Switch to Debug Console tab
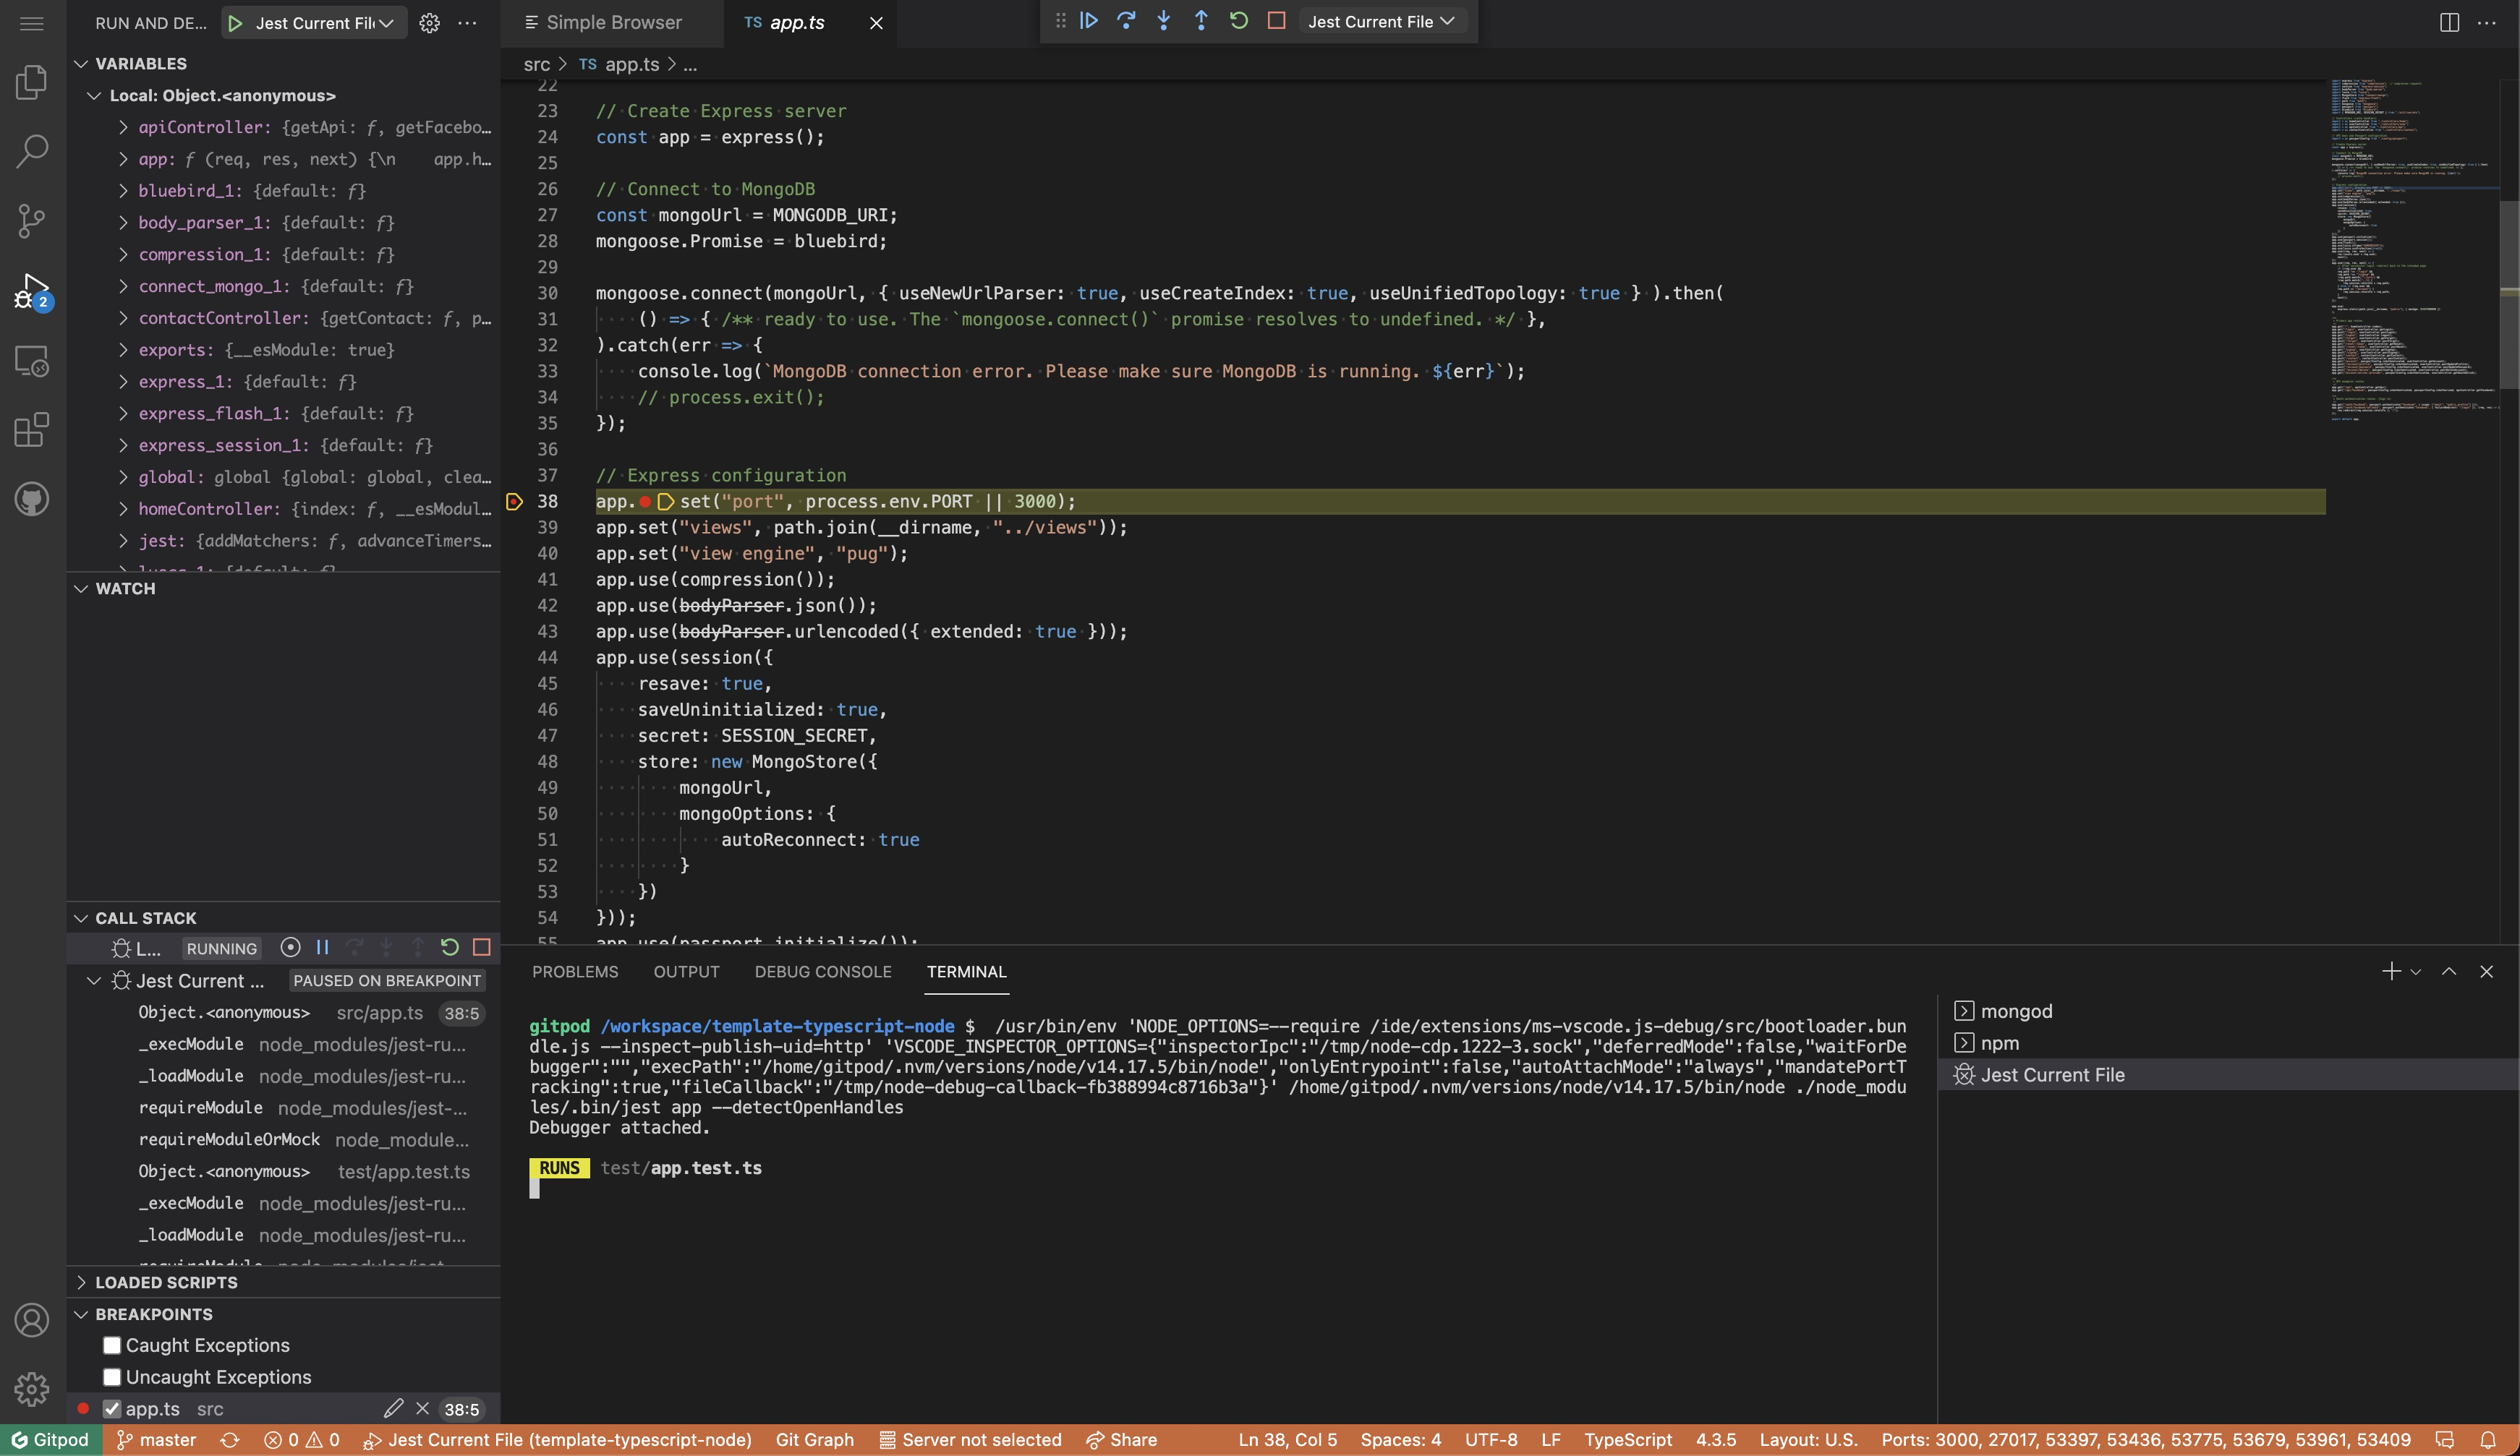Viewport: 2520px width, 1456px height. [x=822, y=972]
